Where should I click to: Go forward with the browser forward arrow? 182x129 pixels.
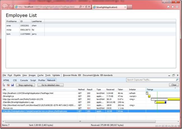point(11,7)
